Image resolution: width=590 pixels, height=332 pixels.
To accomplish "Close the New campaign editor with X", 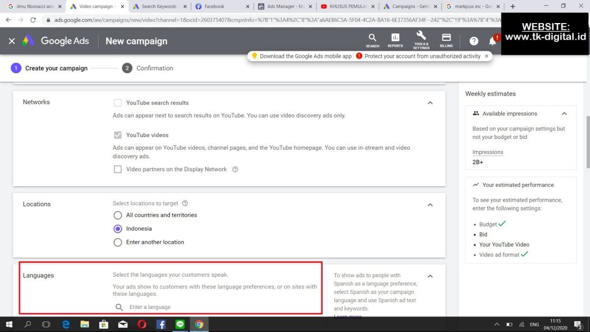I will pyautogui.click(x=12, y=41).
